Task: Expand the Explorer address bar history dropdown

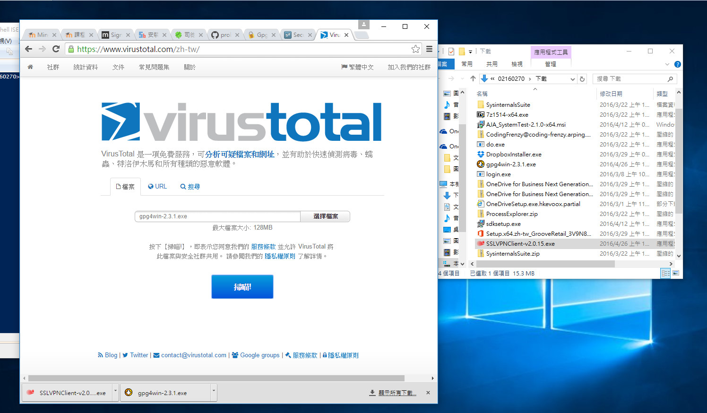Action: (573, 79)
